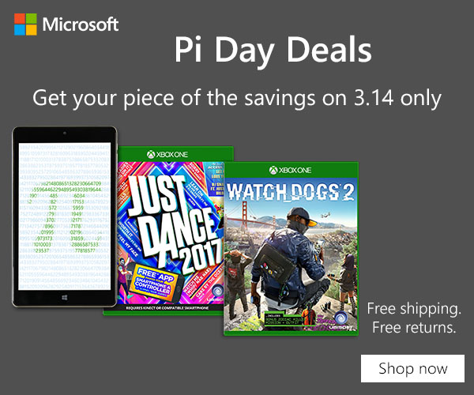Click the Free shipping text
Image resolution: width=474 pixels, height=395 pixels.
pyautogui.click(x=414, y=307)
